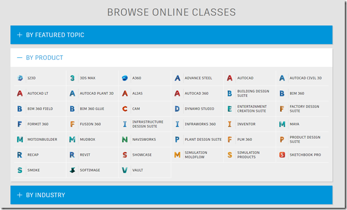This screenshot has width=347, height=210.
Task: Click the BIM 360 B icon
Action: (282, 93)
